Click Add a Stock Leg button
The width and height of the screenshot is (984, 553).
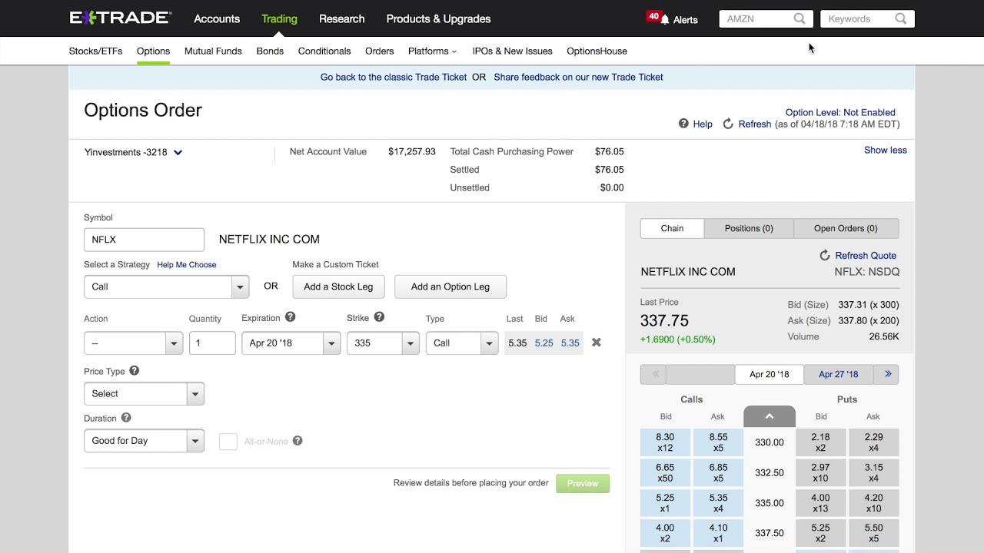tap(338, 286)
